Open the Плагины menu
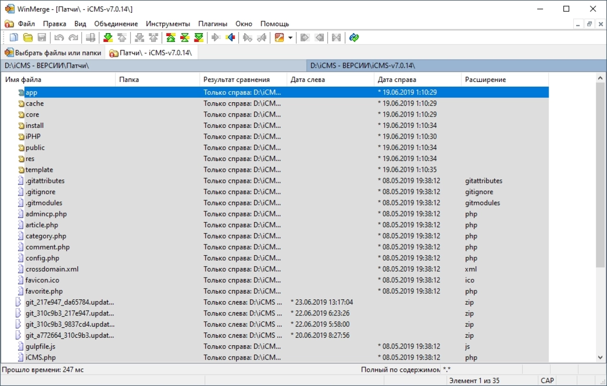607x386 pixels. pyautogui.click(x=213, y=24)
